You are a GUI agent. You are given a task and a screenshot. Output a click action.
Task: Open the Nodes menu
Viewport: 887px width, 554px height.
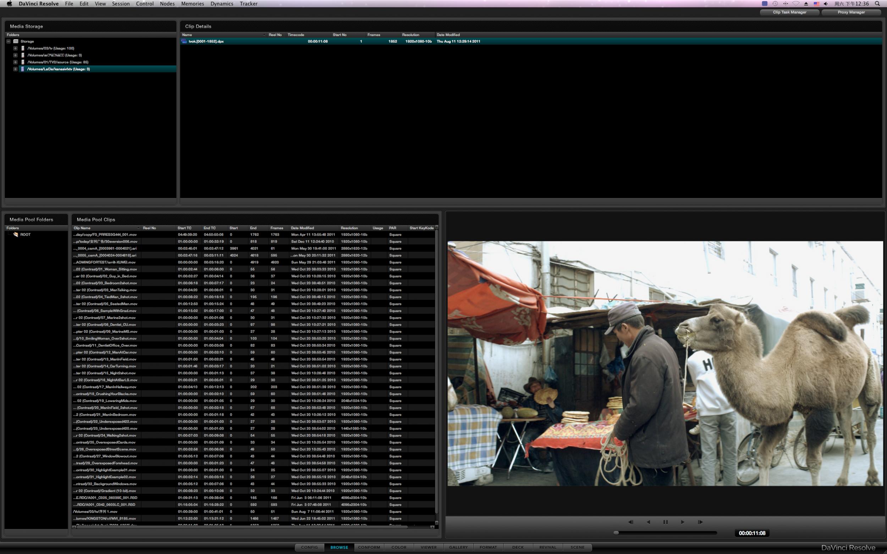pos(167,4)
